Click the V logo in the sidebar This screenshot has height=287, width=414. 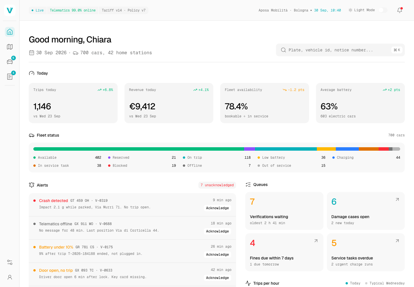10,10
